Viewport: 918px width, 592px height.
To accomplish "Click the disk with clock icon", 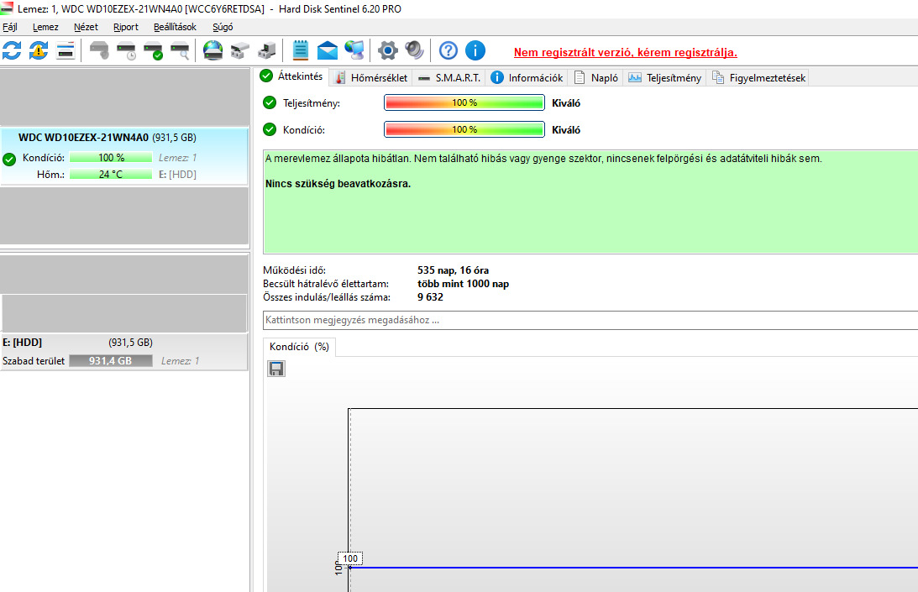I will pos(126,51).
